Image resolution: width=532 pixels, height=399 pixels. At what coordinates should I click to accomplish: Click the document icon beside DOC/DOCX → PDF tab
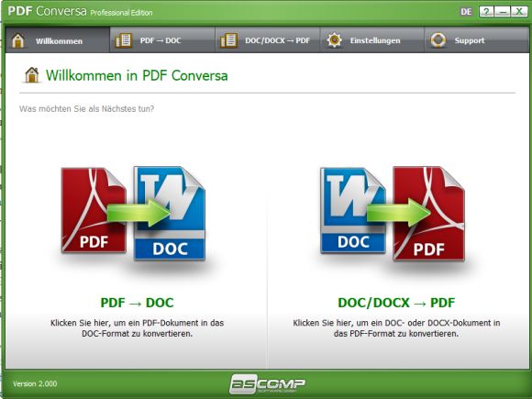click(x=228, y=40)
